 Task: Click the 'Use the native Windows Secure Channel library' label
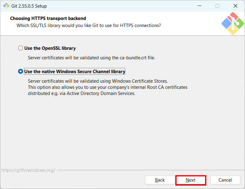[x=75, y=72]
